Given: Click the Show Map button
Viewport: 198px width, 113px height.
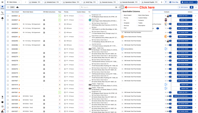Looking at the screenshot, I should [x=174, y=2].
